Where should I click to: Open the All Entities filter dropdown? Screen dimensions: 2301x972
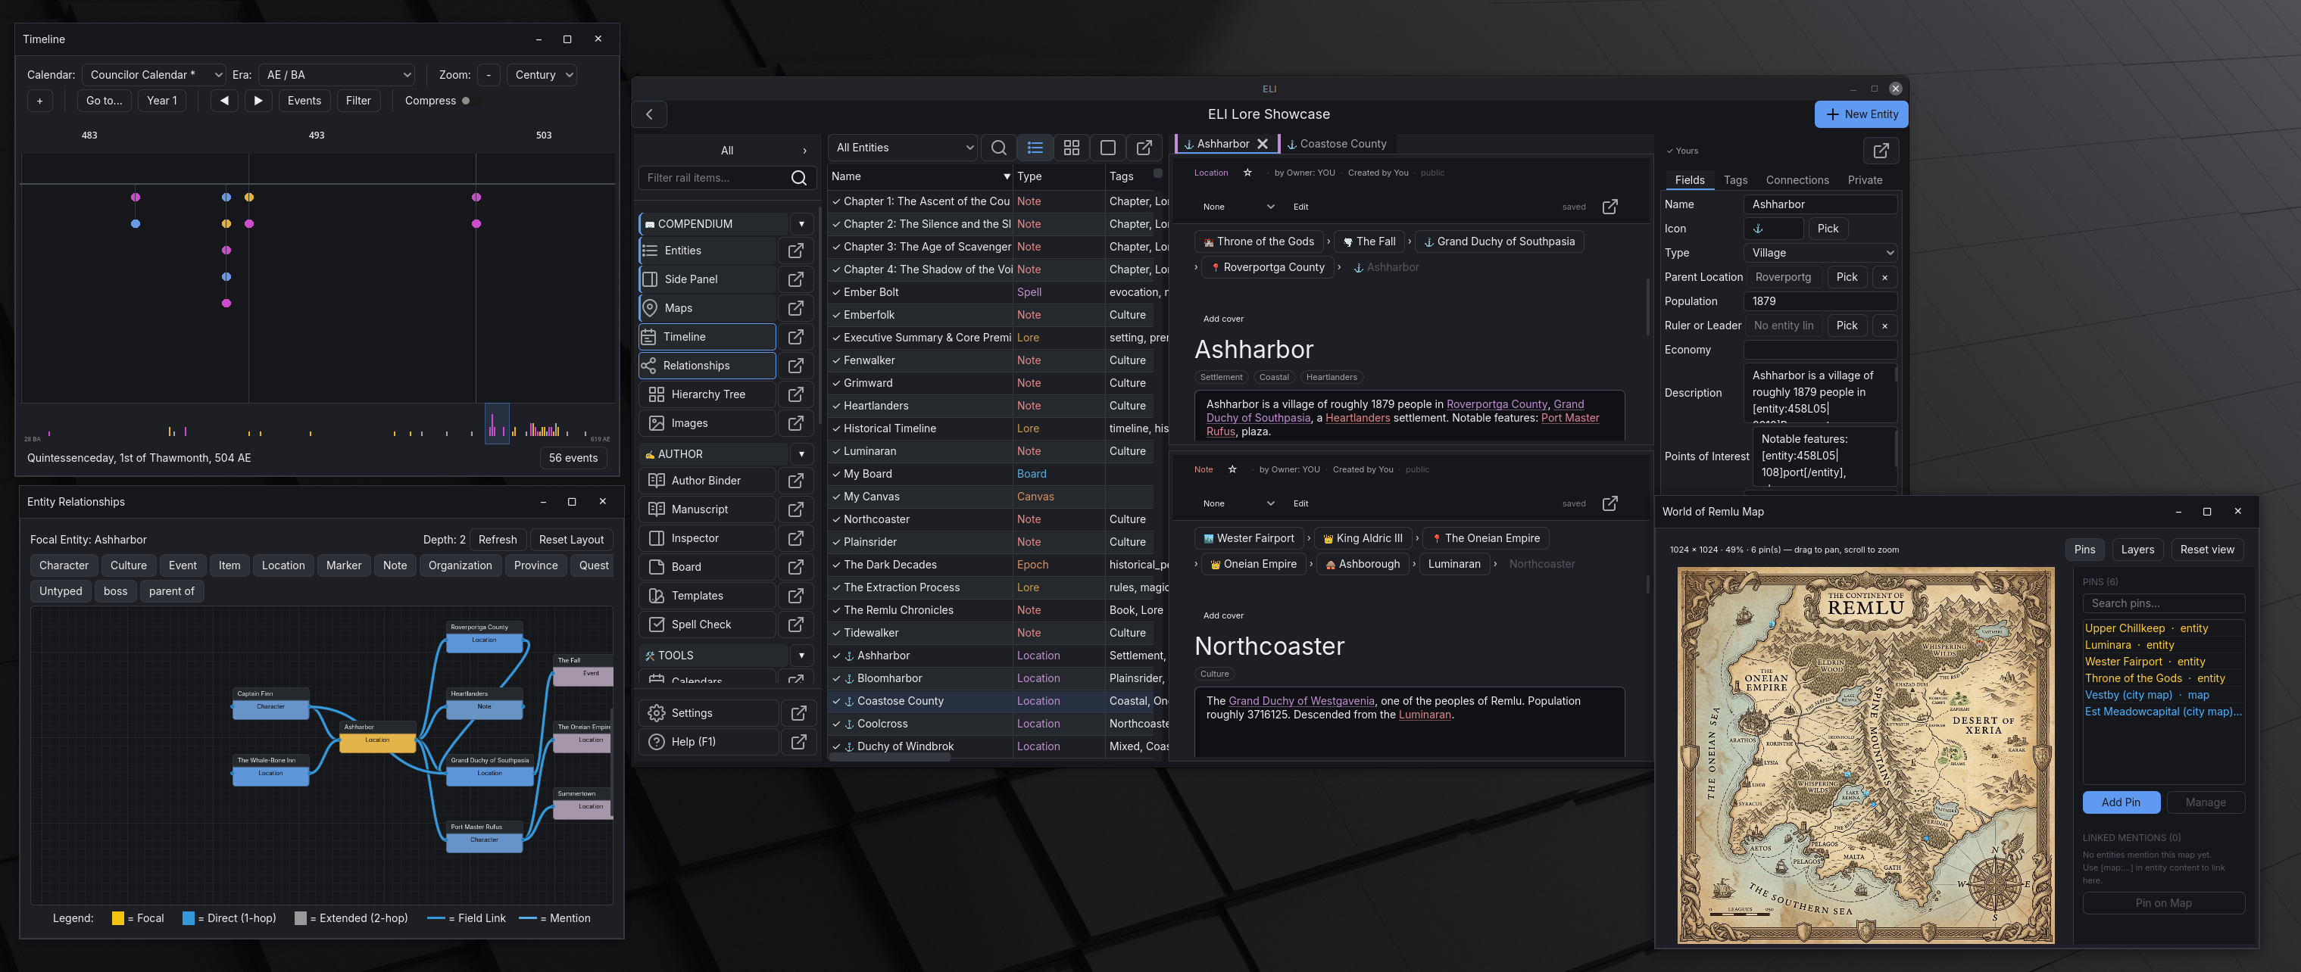point(903,148)
